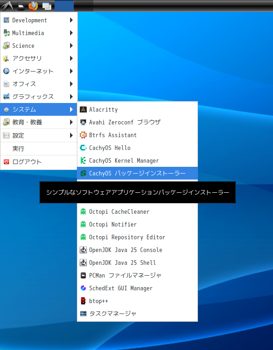
Task: Click the Science category flask icon
Action: pyautogui.click(x=6, y=46)
